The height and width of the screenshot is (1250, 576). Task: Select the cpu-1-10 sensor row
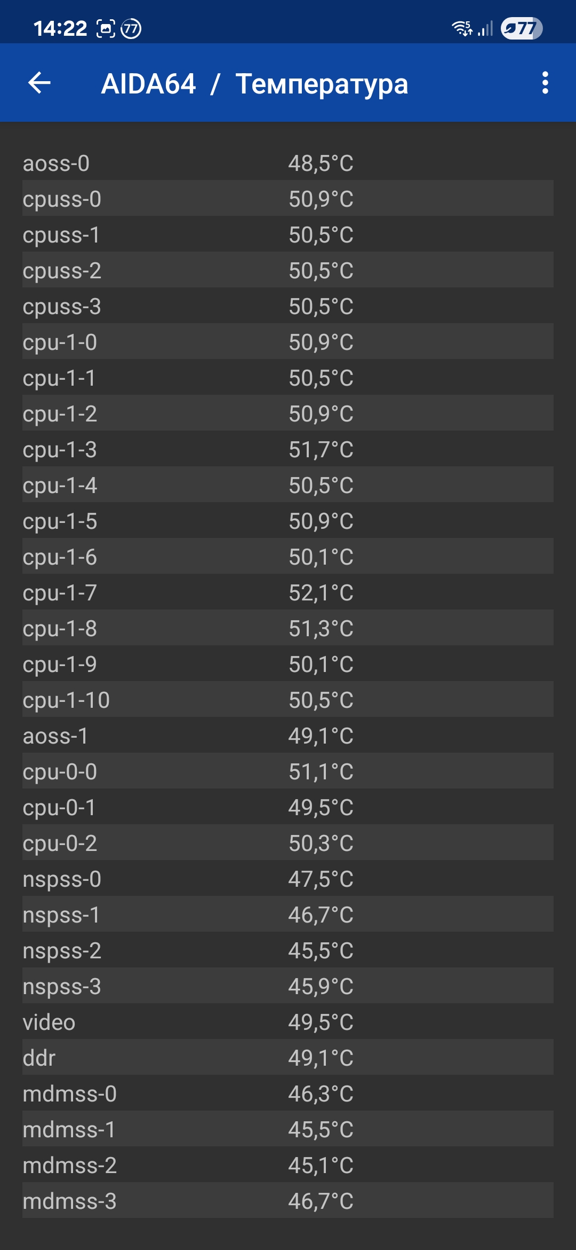[288, 700]
